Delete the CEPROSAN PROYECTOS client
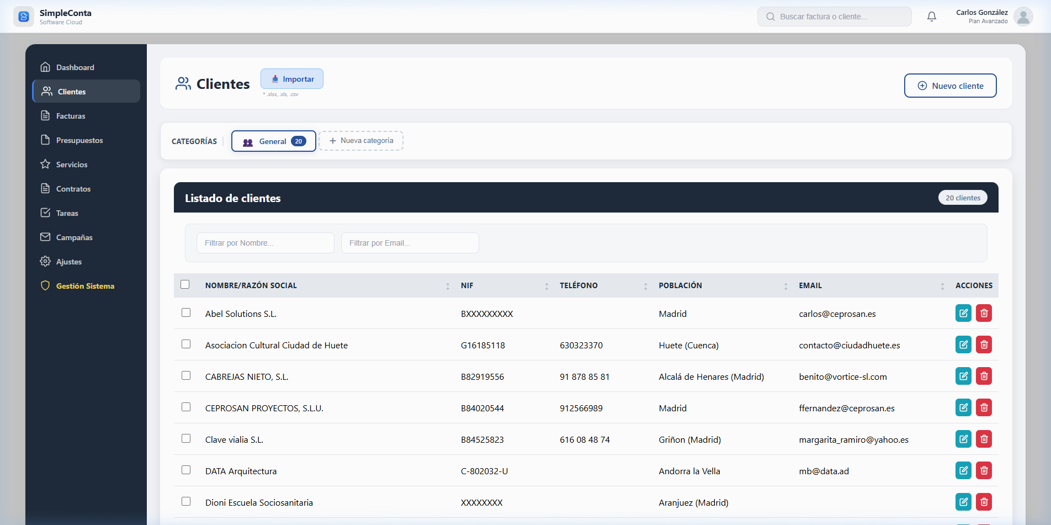The height and width of the screenshot is (525, 1051). click(x=984, y=408)
